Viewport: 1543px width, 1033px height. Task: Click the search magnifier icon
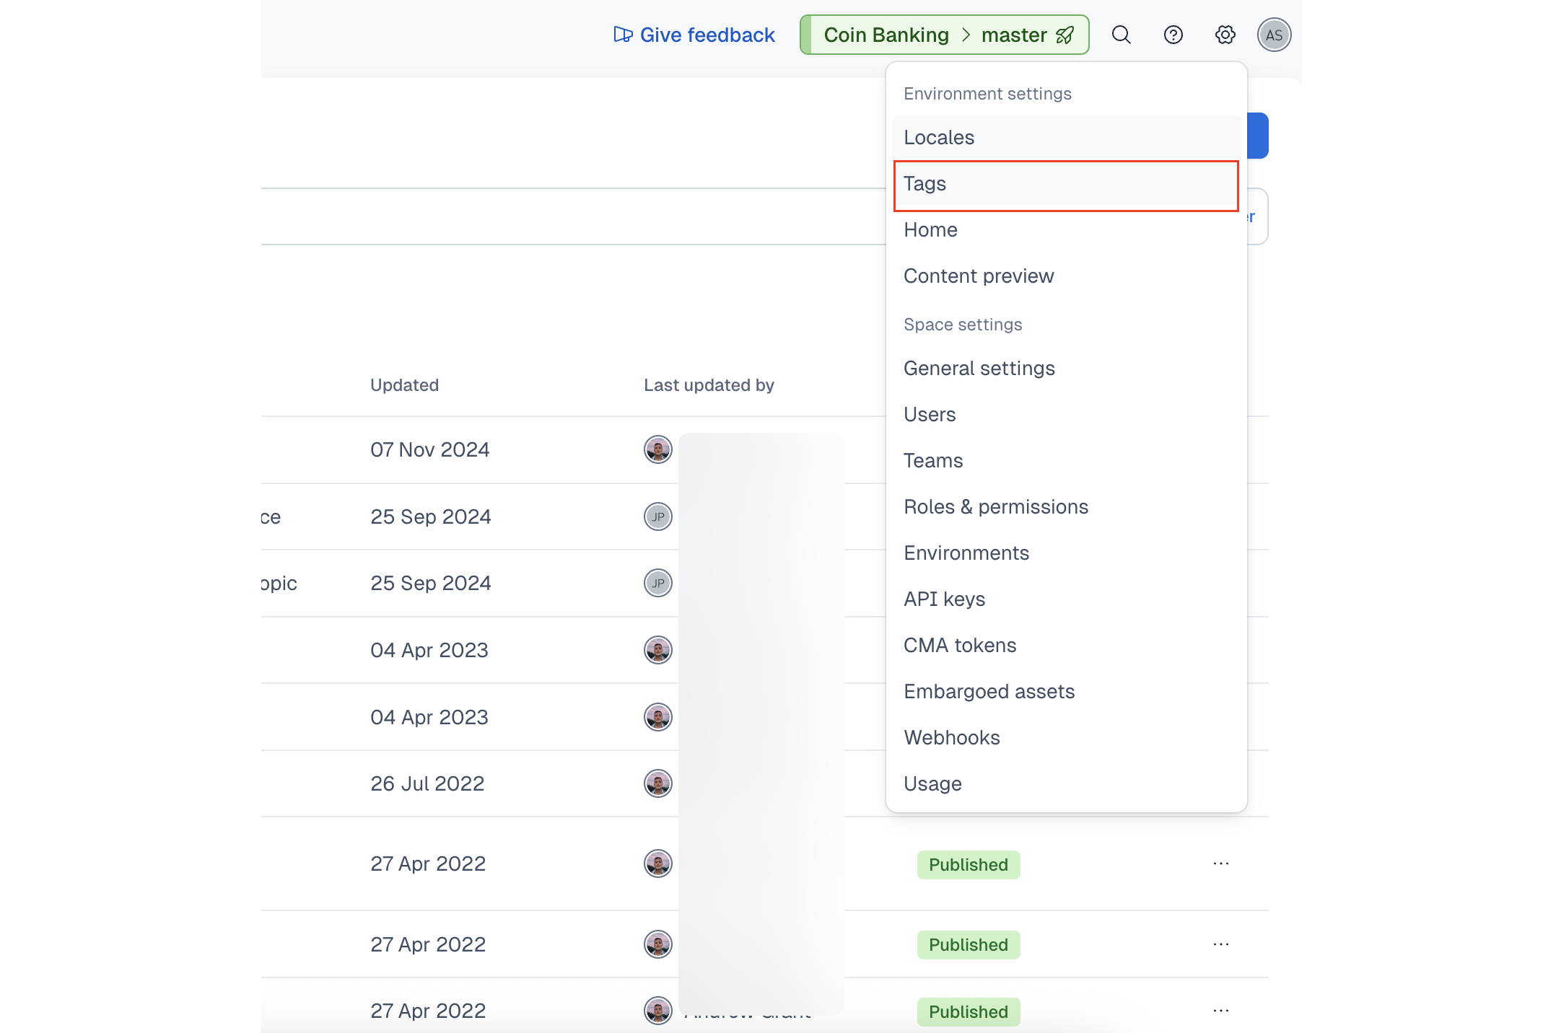[x=1121, y=35]
